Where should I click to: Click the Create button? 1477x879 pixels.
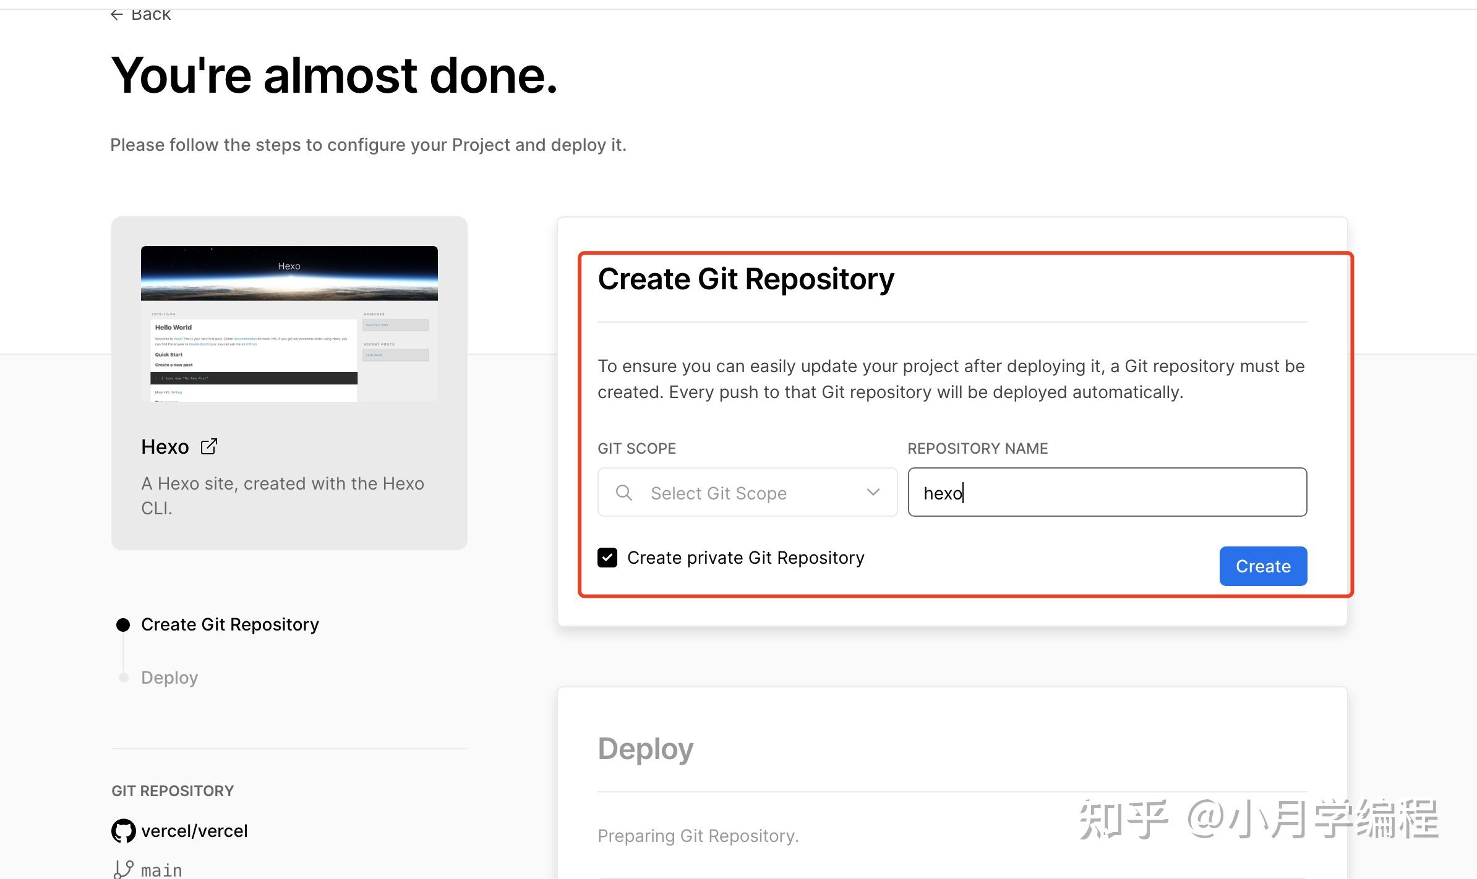1263,566
